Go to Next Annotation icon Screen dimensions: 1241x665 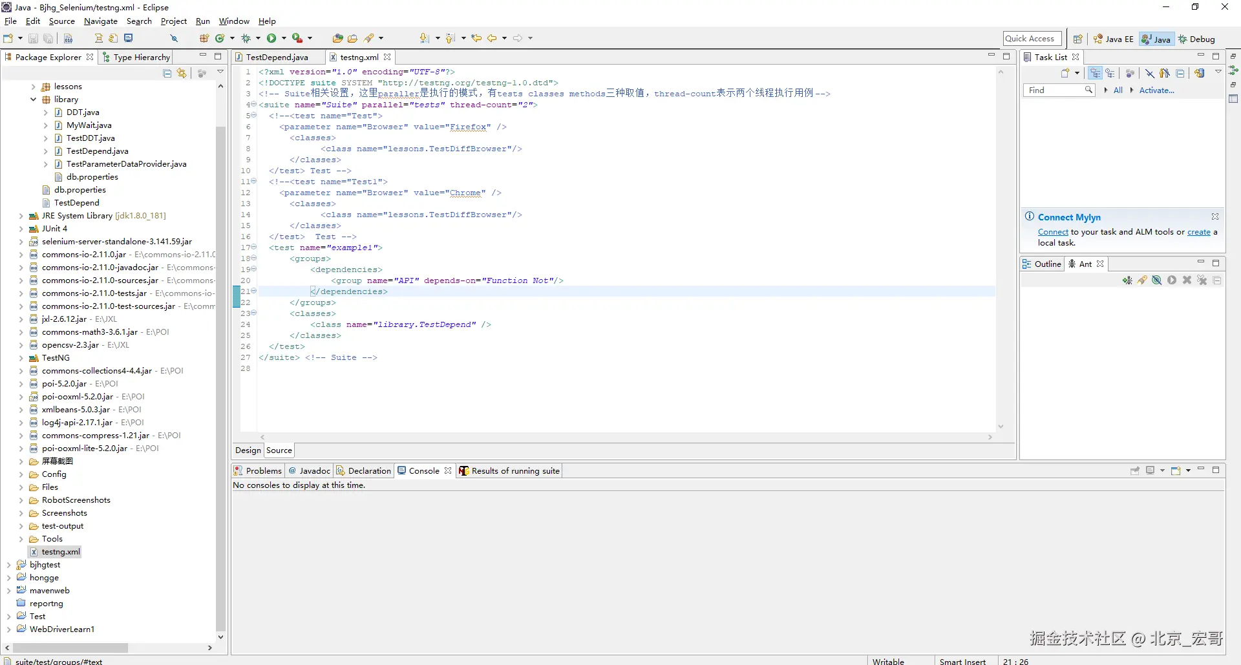coord(424,38)
